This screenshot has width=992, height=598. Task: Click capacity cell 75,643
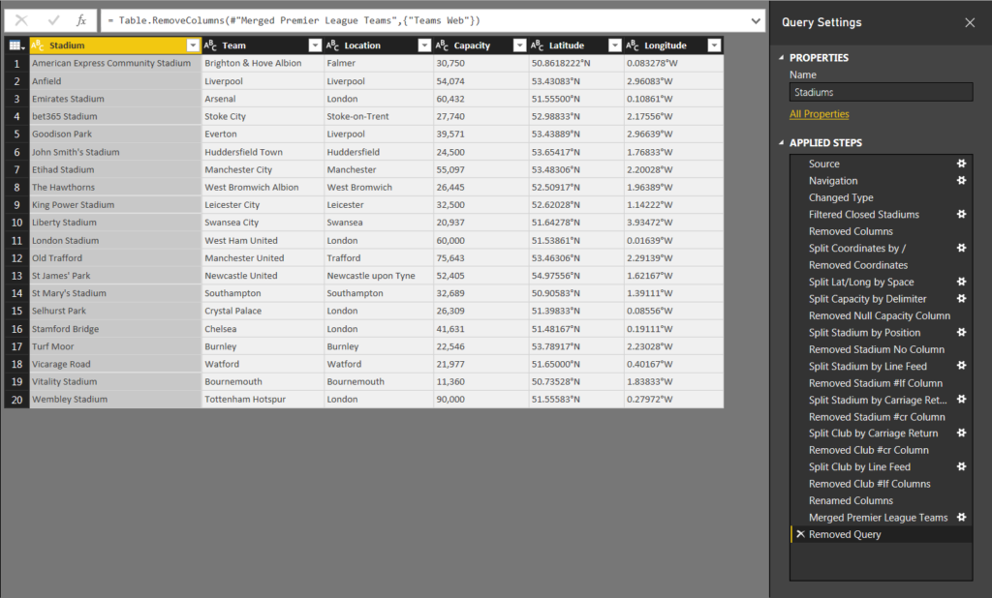coord(480,258)
